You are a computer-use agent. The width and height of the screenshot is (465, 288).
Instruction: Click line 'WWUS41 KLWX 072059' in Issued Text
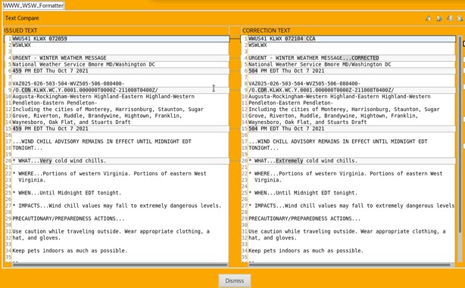point(39,39)
